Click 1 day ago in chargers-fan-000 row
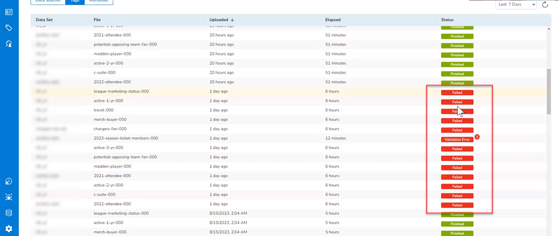Viewport: 559px width, 236px height. coord(218,129)
